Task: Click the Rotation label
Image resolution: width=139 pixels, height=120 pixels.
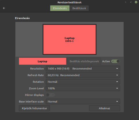Action: pyautogui.click(x=38, y=82)
